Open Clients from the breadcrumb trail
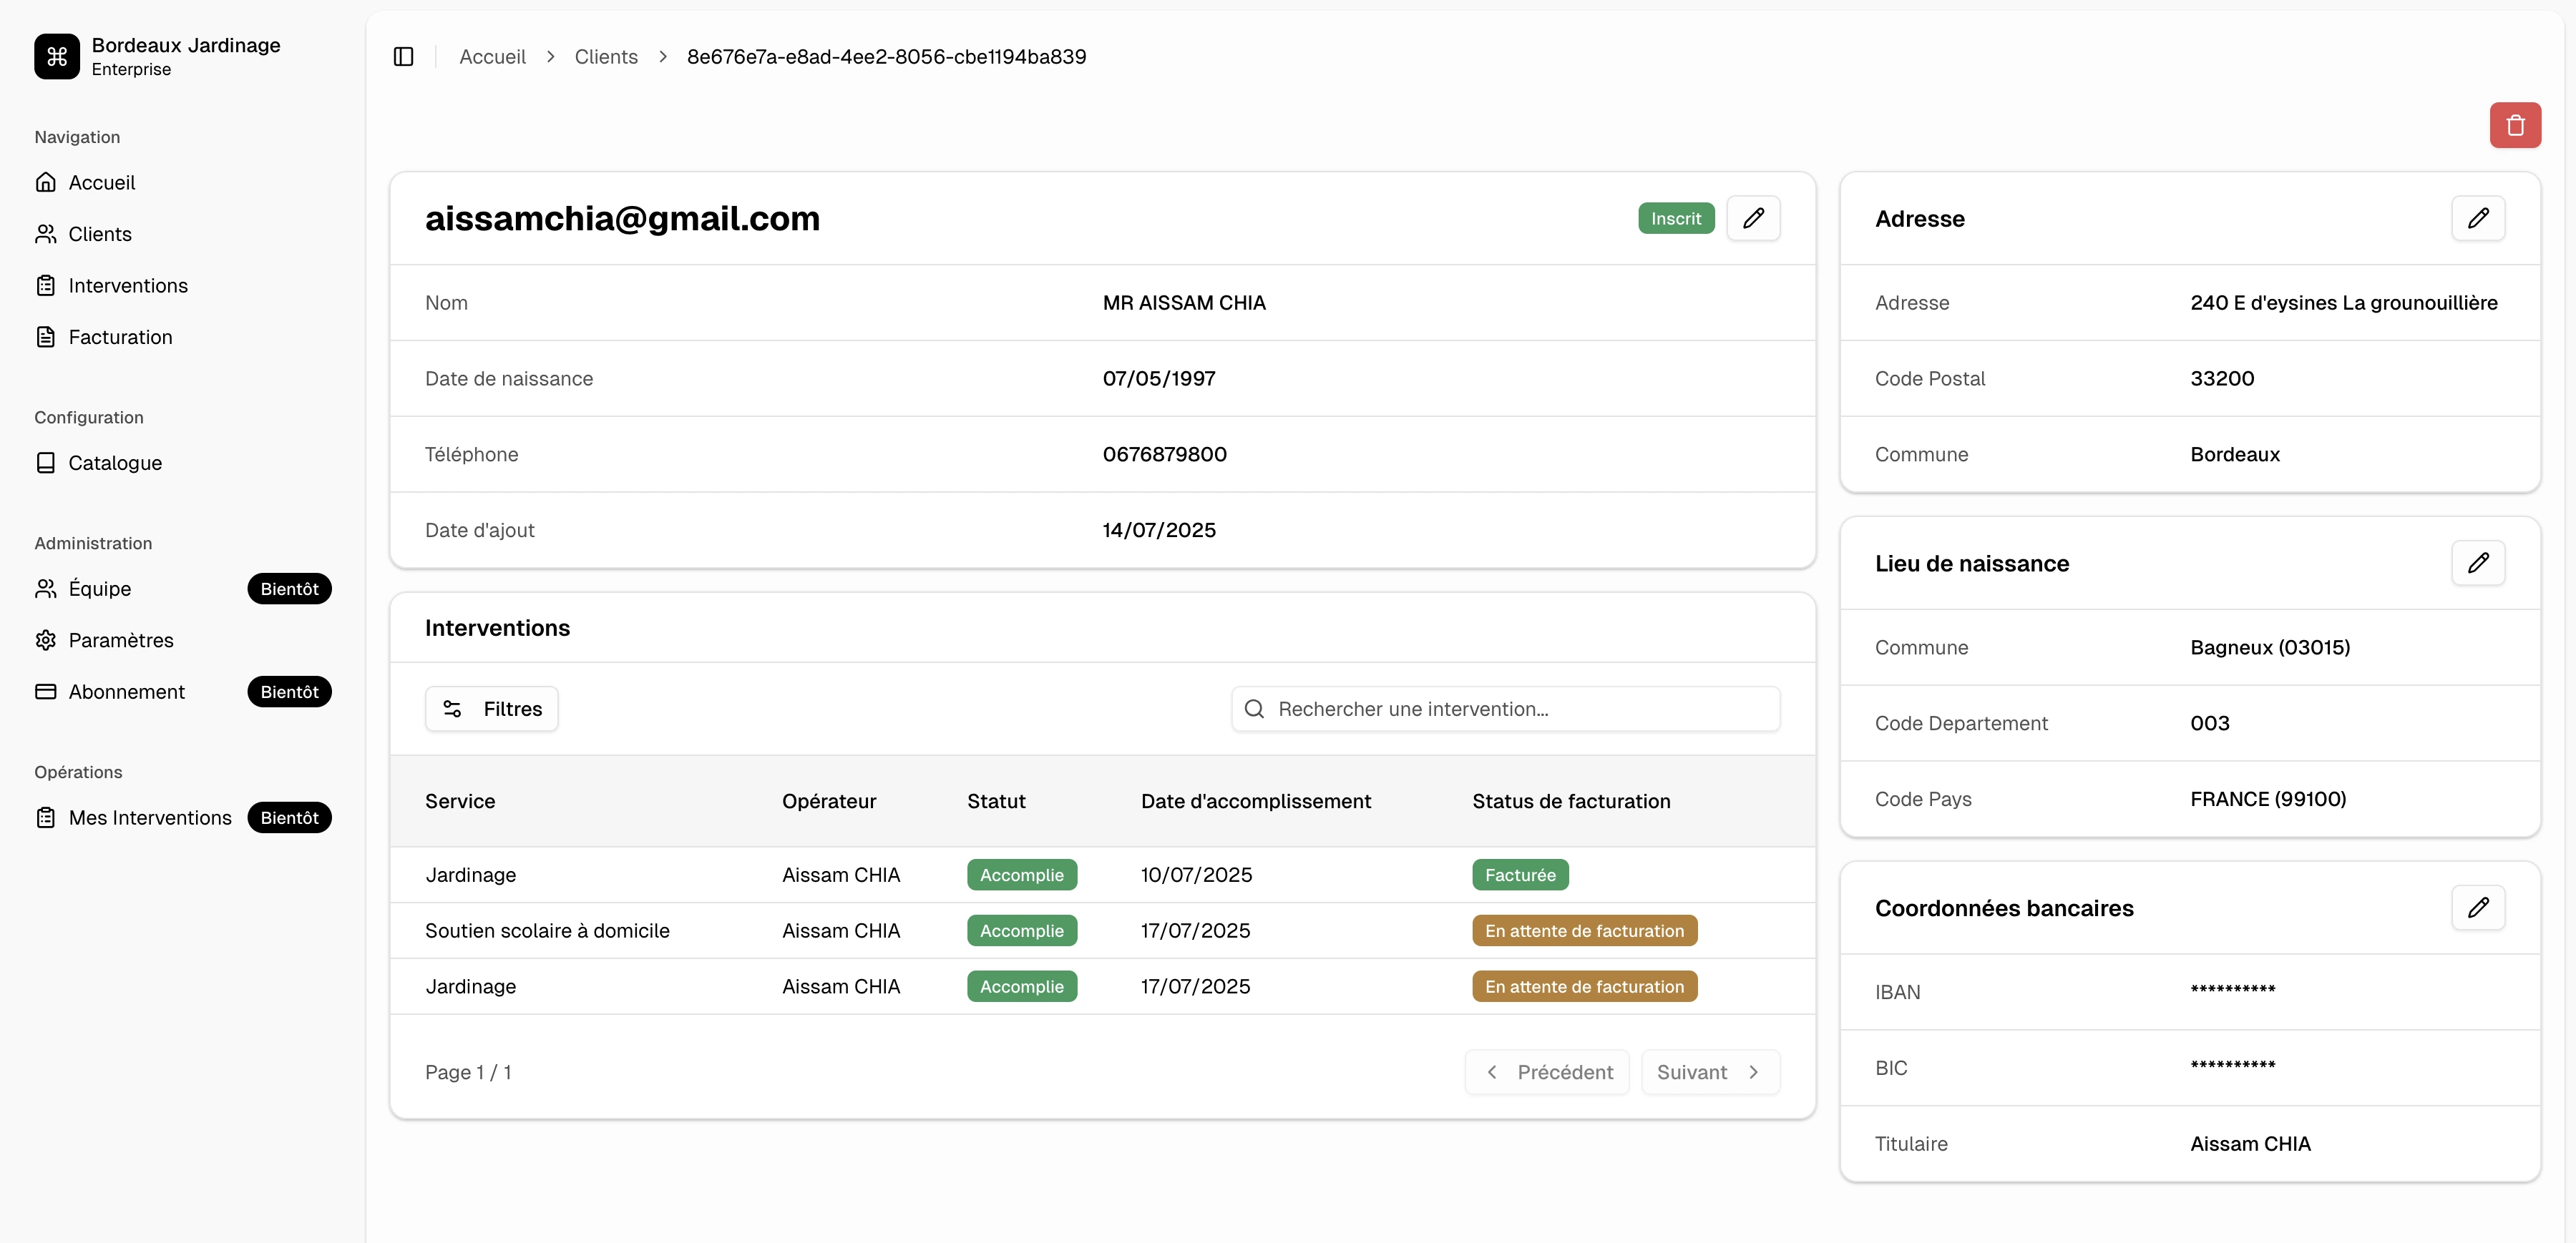This screenshot has width=2576, height=1243. click(606, 56)
